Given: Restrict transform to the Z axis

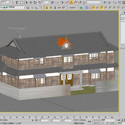Looking at the screenshot, I should [x=55, y=8].
